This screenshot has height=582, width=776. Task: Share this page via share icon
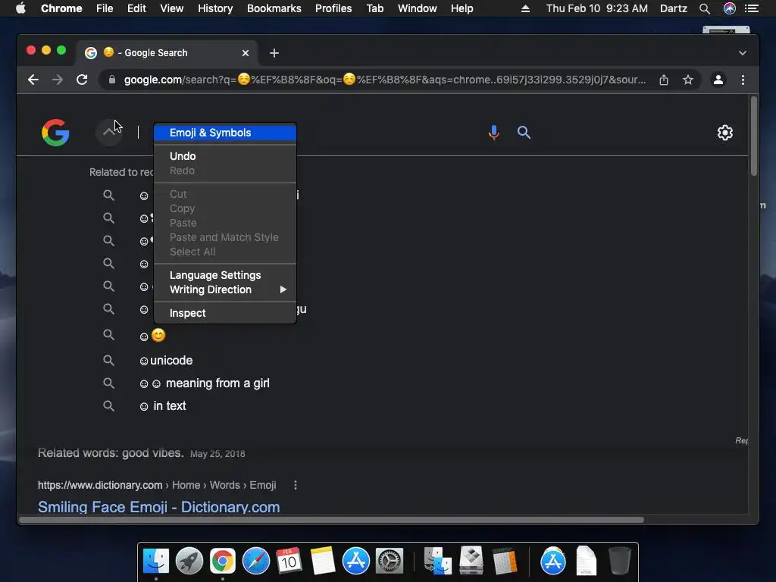[x=664, y=80]
